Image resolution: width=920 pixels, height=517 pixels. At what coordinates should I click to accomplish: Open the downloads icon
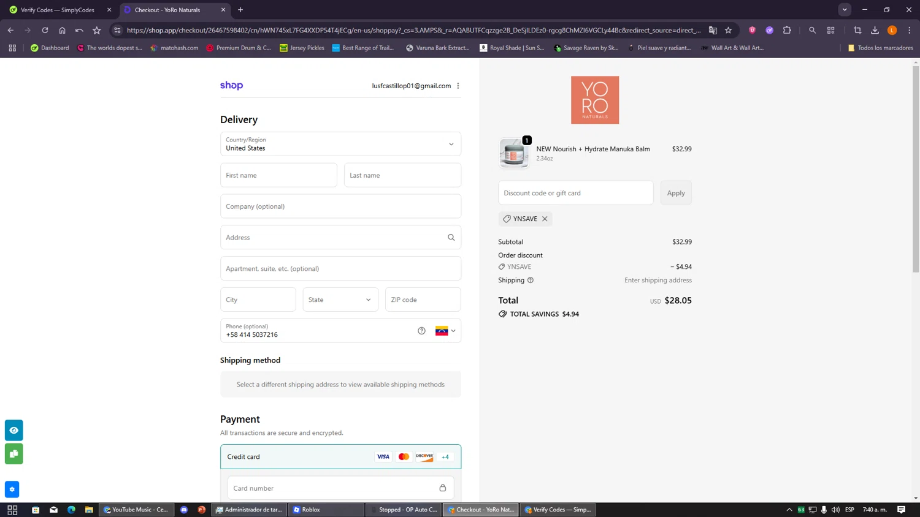875,30
